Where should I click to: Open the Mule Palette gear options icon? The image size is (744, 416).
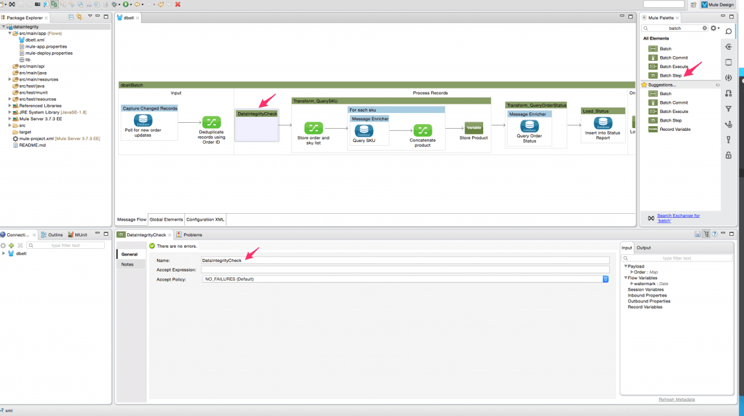713,28
